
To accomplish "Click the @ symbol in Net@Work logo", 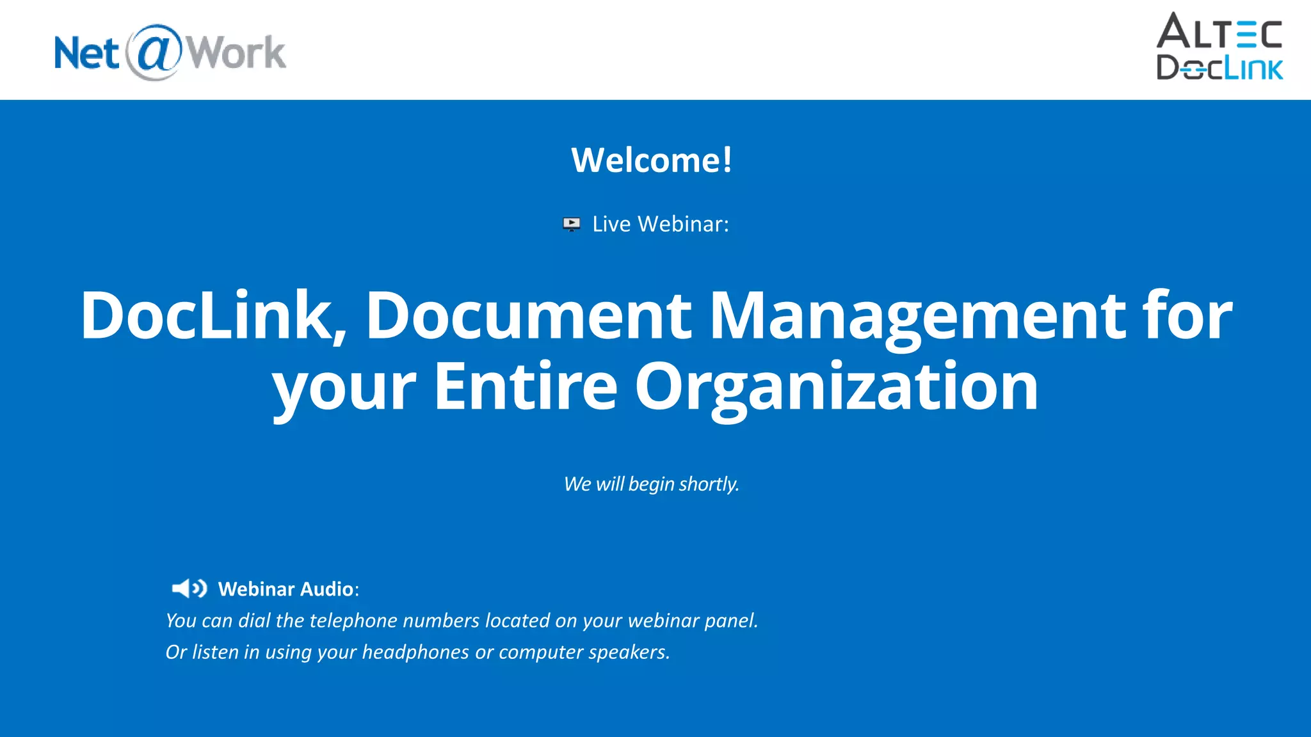I will click(154, 51).
